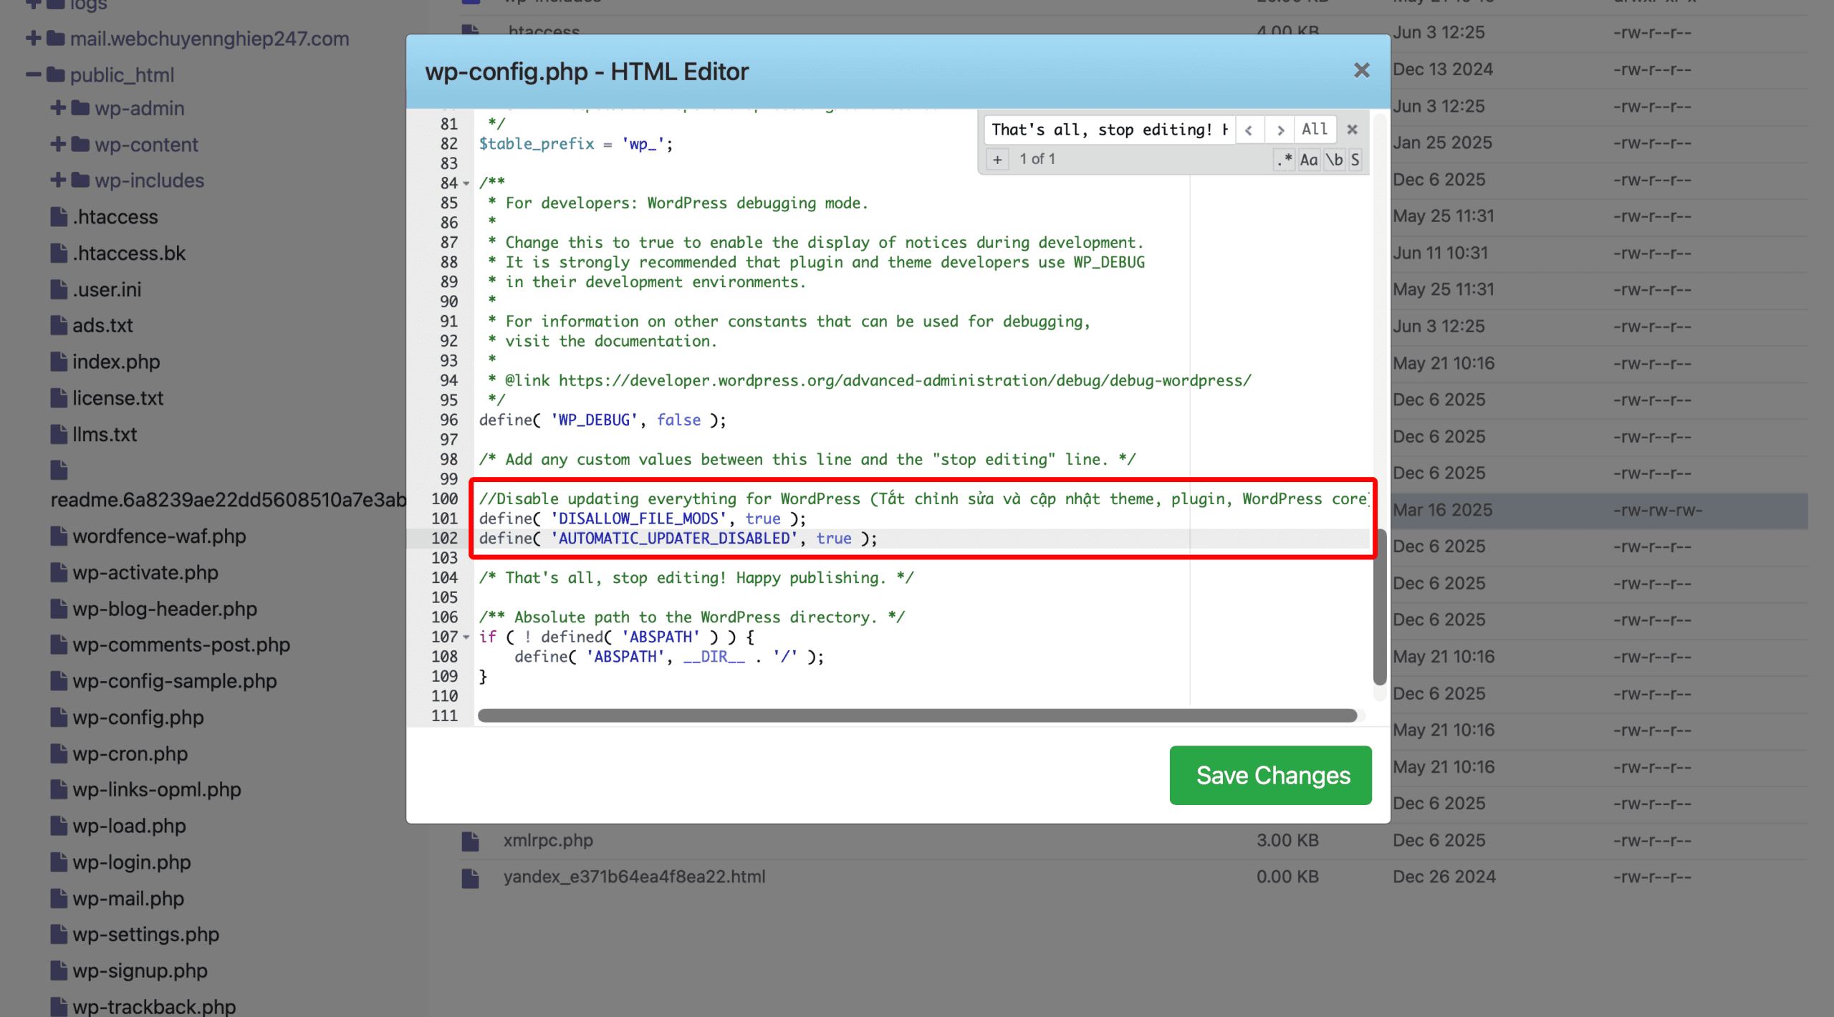Screen dimensions: 1834x1017
Task: Open wp-mail.php in the tree
Action: click(128, 898)
